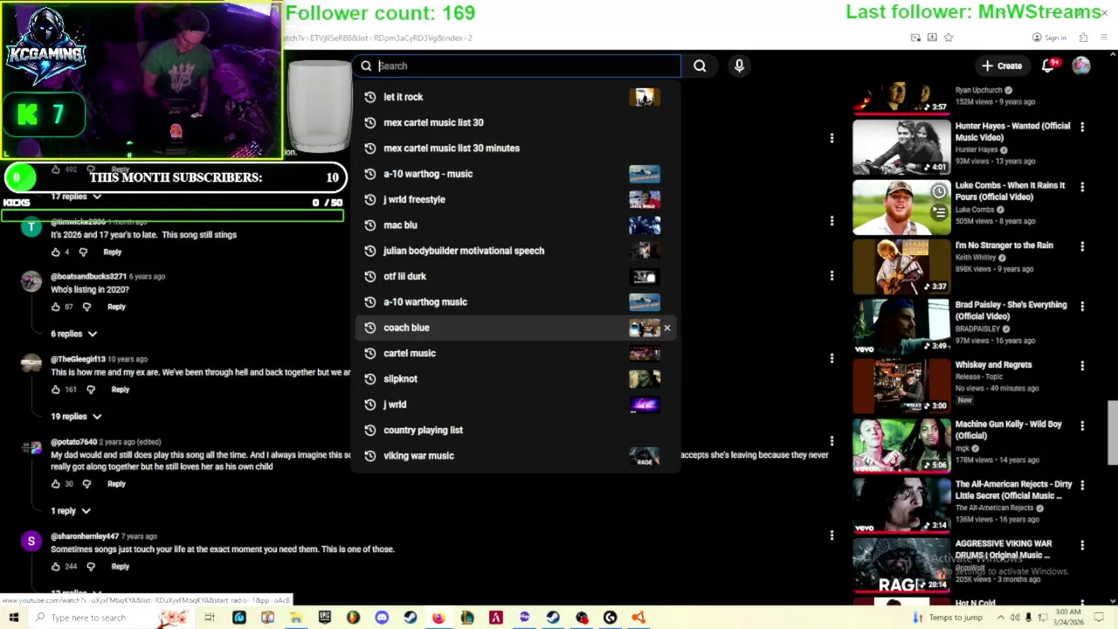This screenshot has width=1118, height=629.
Task: Click the YouTube search magnifier button
Action: coord(700,66)
